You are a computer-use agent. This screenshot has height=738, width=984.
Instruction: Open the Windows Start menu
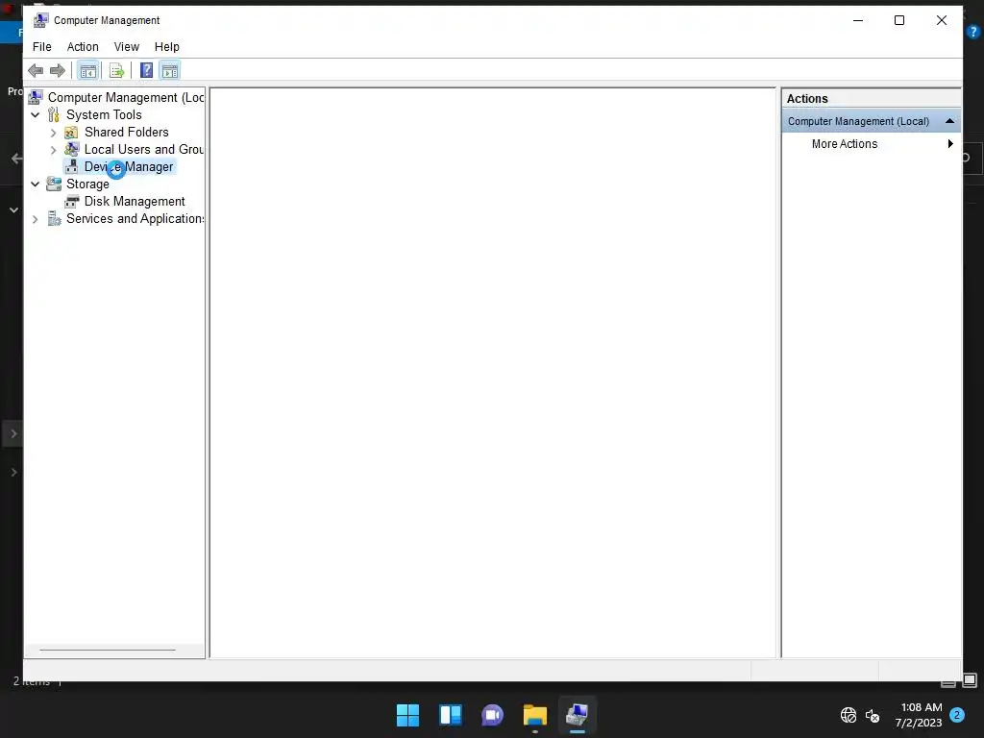tap(407, 715)
